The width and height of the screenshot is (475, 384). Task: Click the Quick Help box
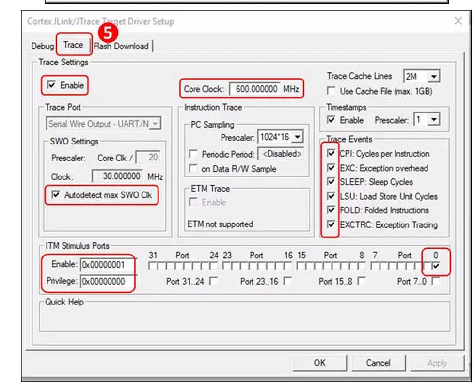point(244,316)
